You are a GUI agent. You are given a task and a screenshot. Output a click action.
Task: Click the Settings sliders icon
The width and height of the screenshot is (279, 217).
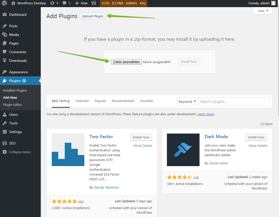pyautogui.click(x=5, y=132)
